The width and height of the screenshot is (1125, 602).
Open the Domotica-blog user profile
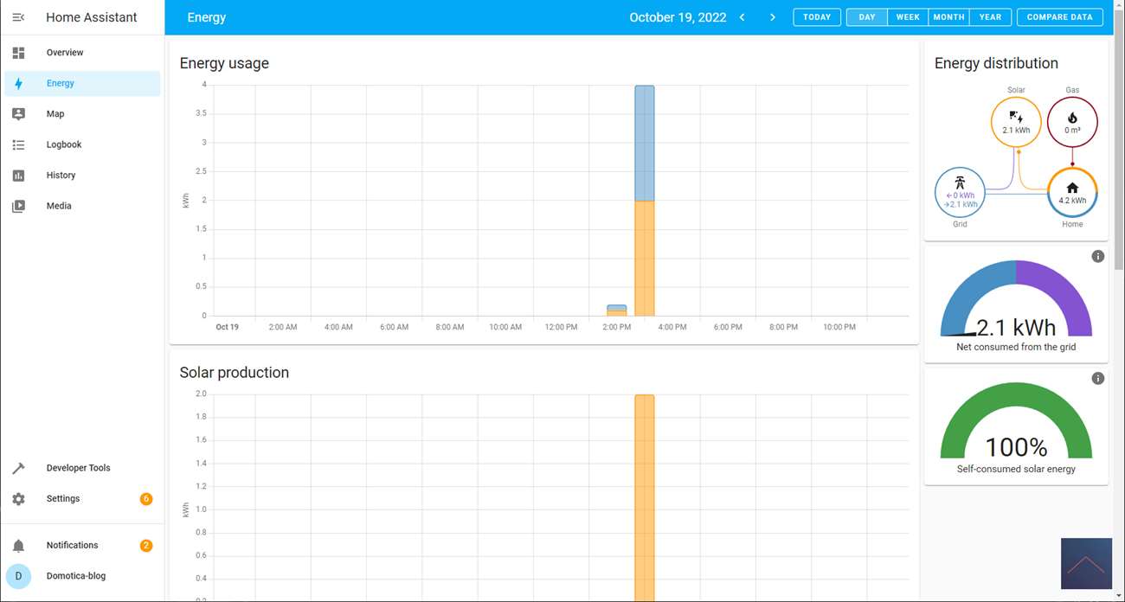[x=76, y=576]
